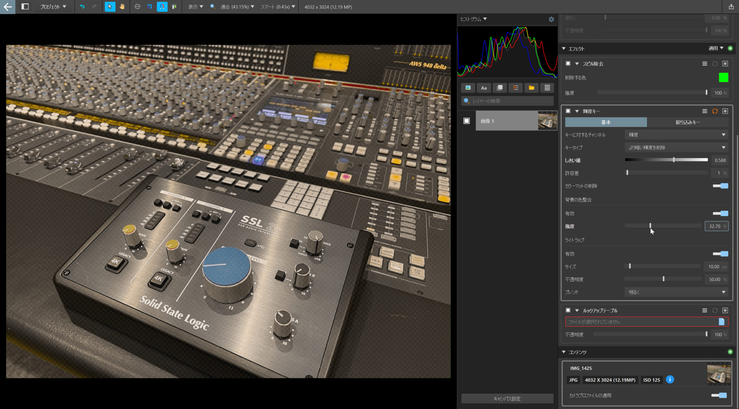Add a layer group folder
The image size is (739, 409).
[531, 88]
